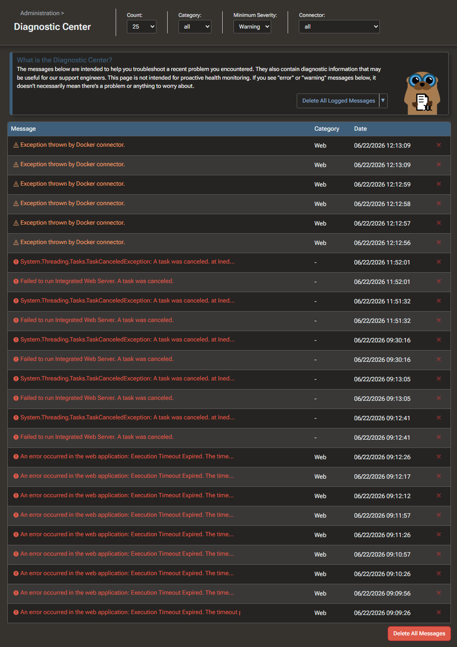Expand the arrow beside Delete All Logged Messages
457x647 pixels.
pyautogui.click(x=383, y=100)
